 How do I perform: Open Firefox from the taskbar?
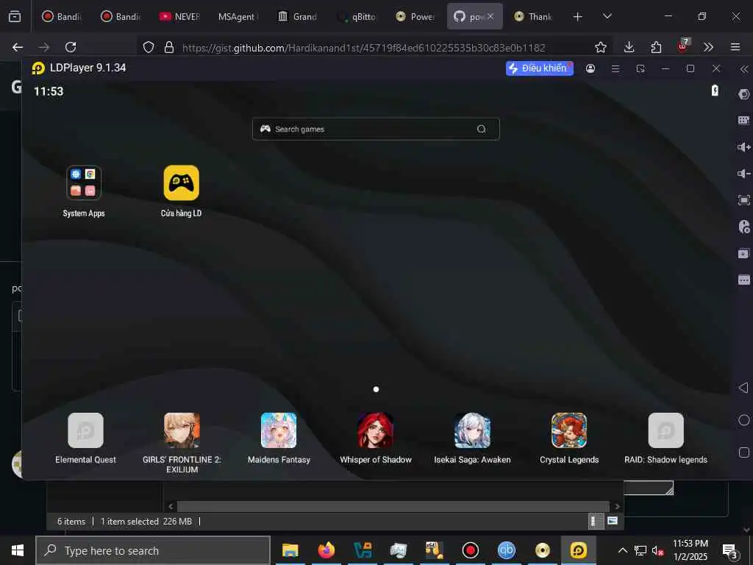[326, 550]
